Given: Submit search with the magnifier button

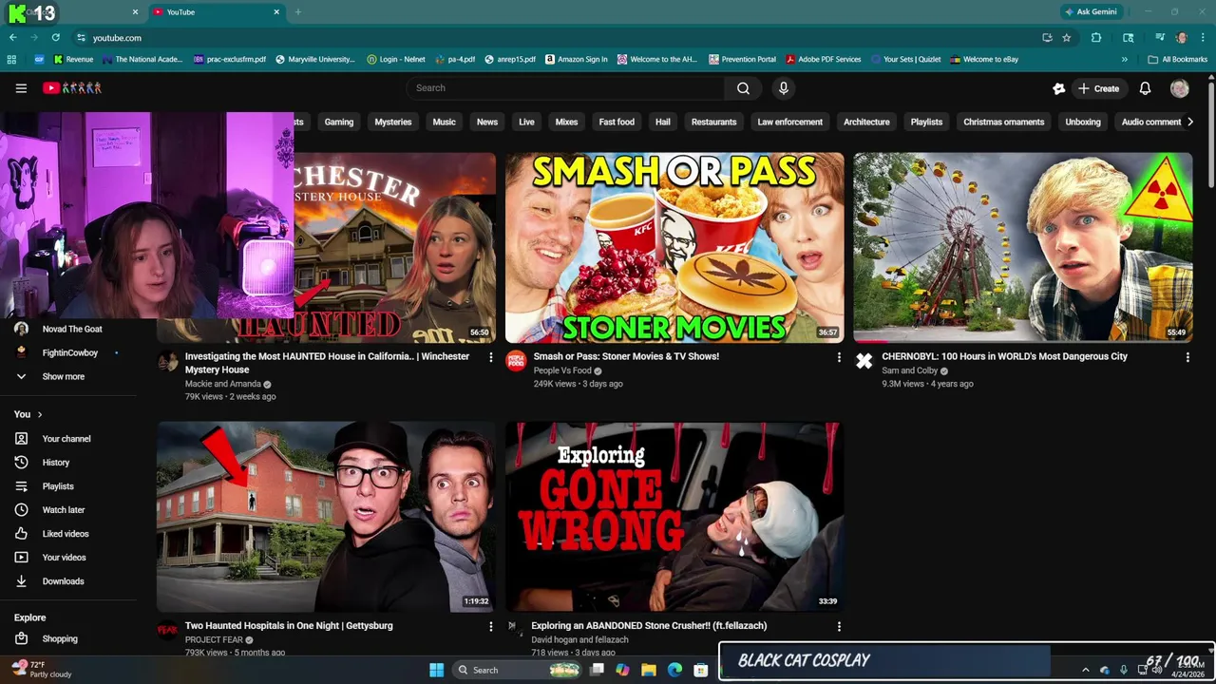Looking at the screenshot, I should (743, 88).
